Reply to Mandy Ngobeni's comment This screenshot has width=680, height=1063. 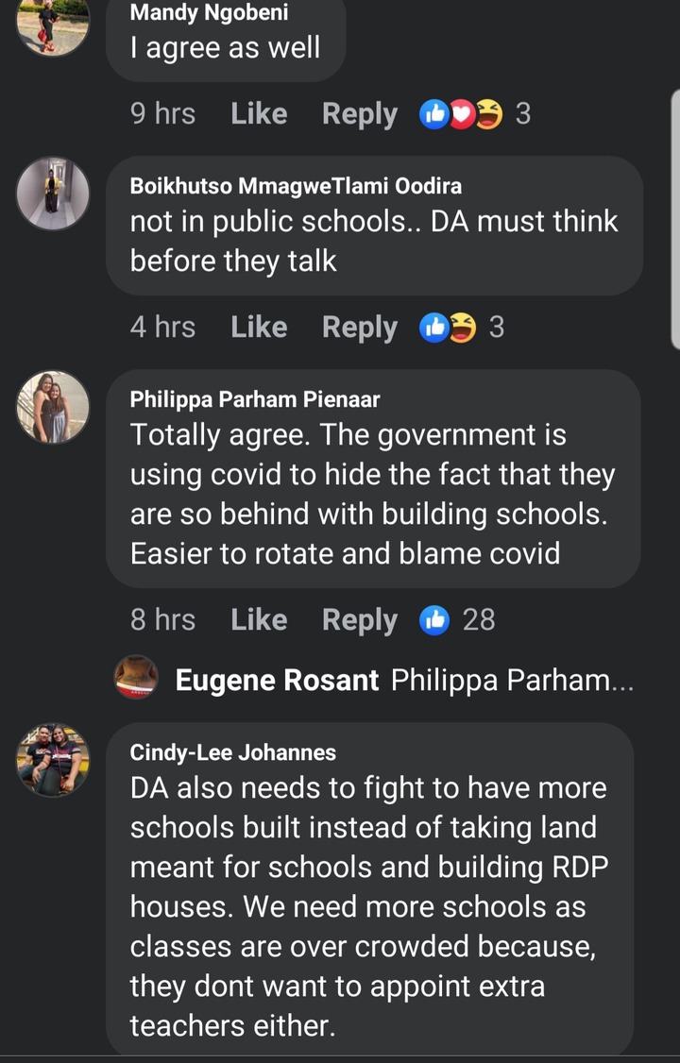359,114
